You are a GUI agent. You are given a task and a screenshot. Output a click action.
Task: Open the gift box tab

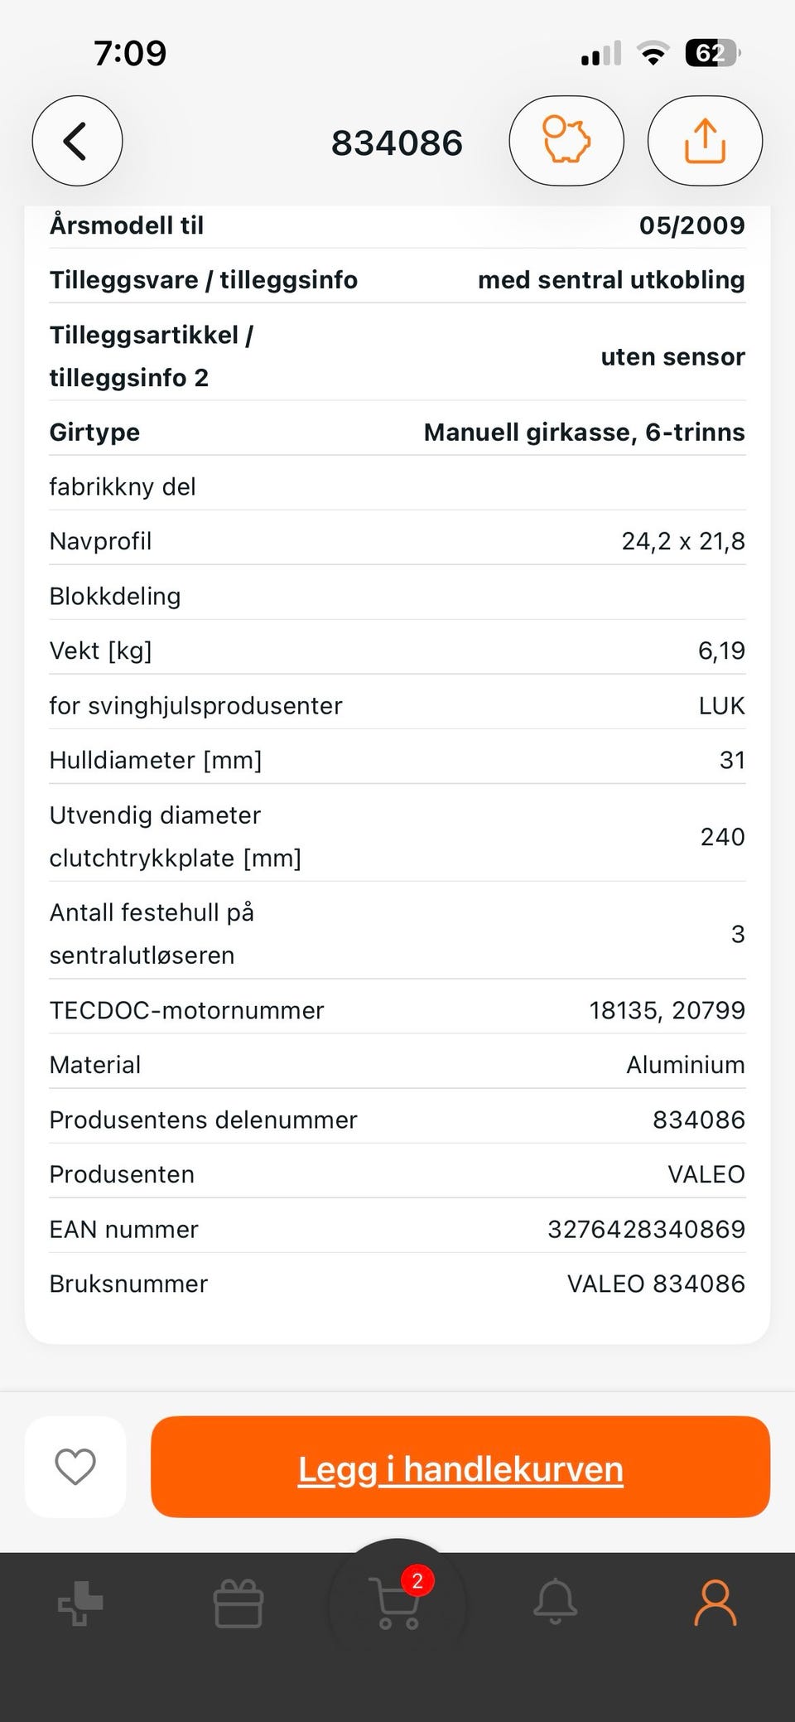(238, 1603)
